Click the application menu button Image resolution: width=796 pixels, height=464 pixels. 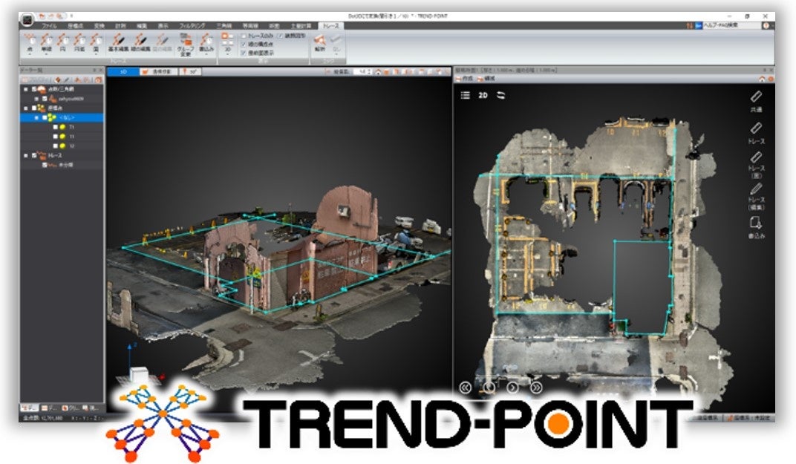point(27,20)
